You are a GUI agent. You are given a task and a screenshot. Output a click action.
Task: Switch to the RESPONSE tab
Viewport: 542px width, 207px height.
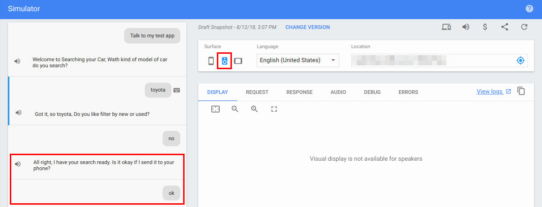299,92
